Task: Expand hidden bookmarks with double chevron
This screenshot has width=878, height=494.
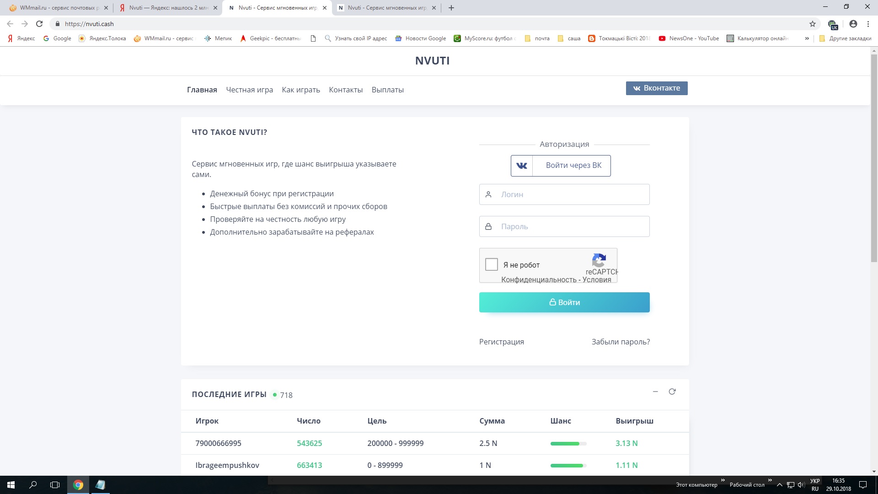Action: (x=807, y=38)
